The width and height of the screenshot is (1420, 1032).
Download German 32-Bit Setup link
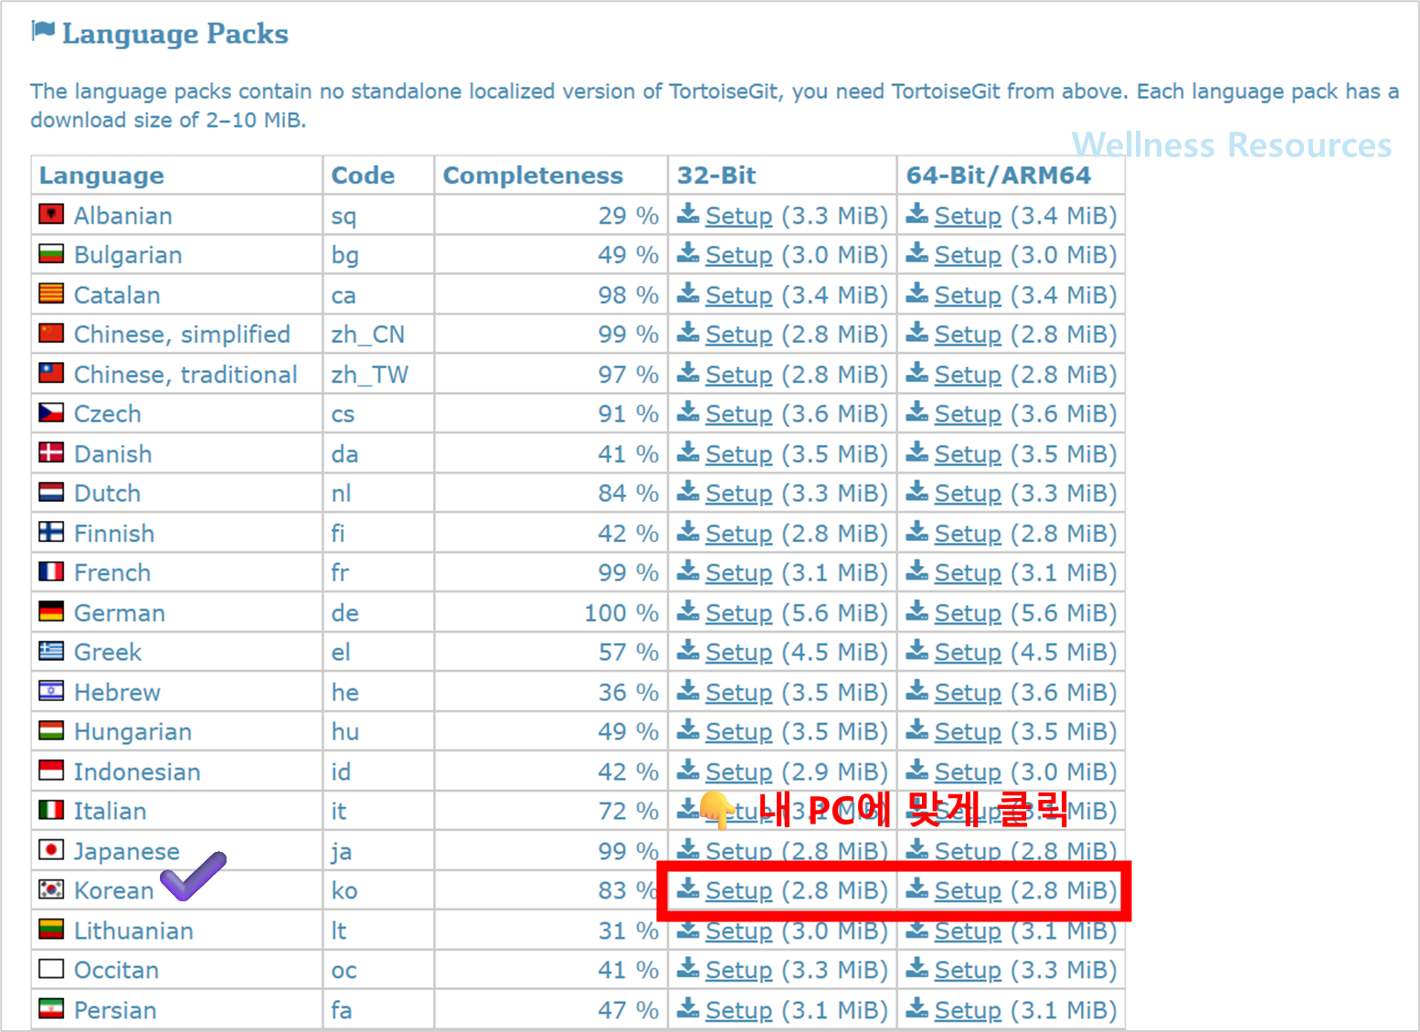(738, 613)
